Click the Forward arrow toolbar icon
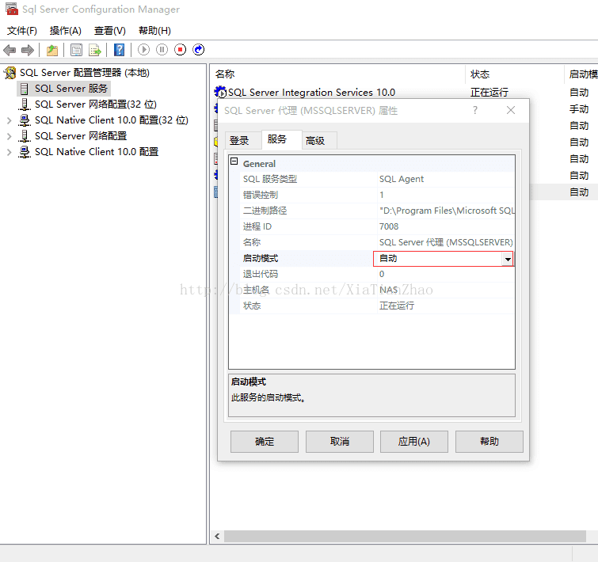The height and width of the screenshot is (562, 598). pos(28,50)
